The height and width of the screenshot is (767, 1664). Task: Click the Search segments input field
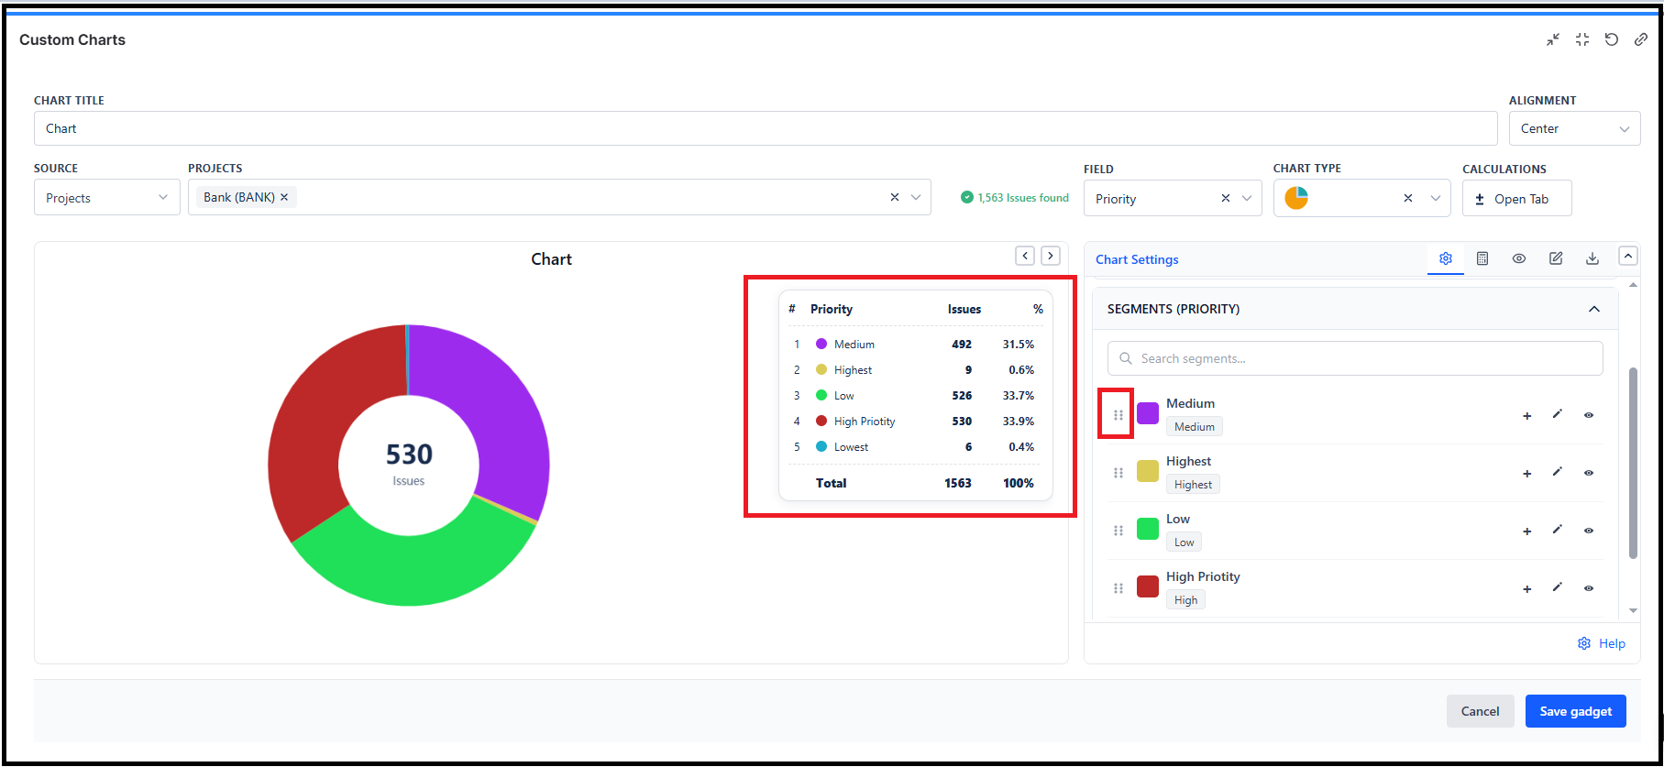pyautogui.click(x=1355, y=358)
